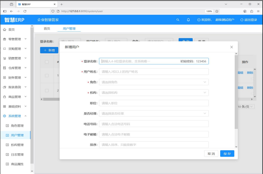Click the 报表查询 chart icon
Viewport: 263px width, 174px height.
coord(5,87)
